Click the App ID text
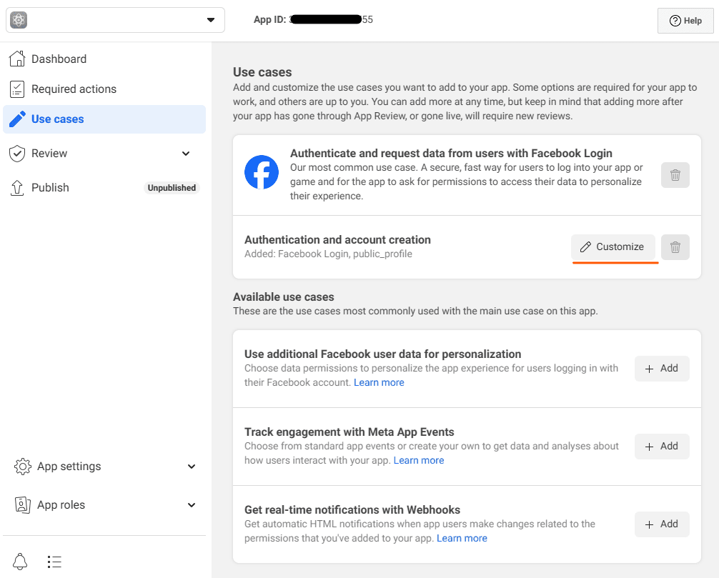The image size is (719, 578). [313, 20]
